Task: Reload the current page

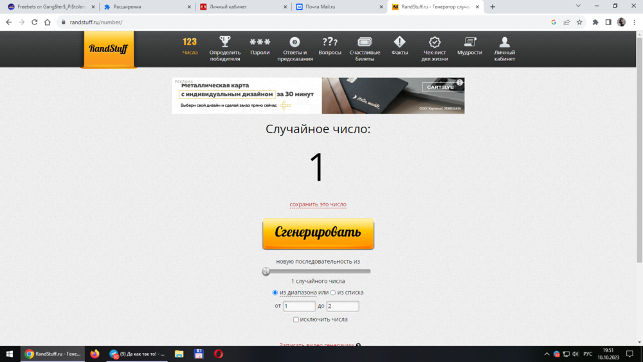Action: pos(35,22)
